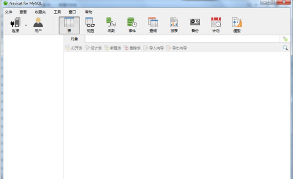Open the 用户 user manager
The image size is (293, 179).
click(38, 25)
